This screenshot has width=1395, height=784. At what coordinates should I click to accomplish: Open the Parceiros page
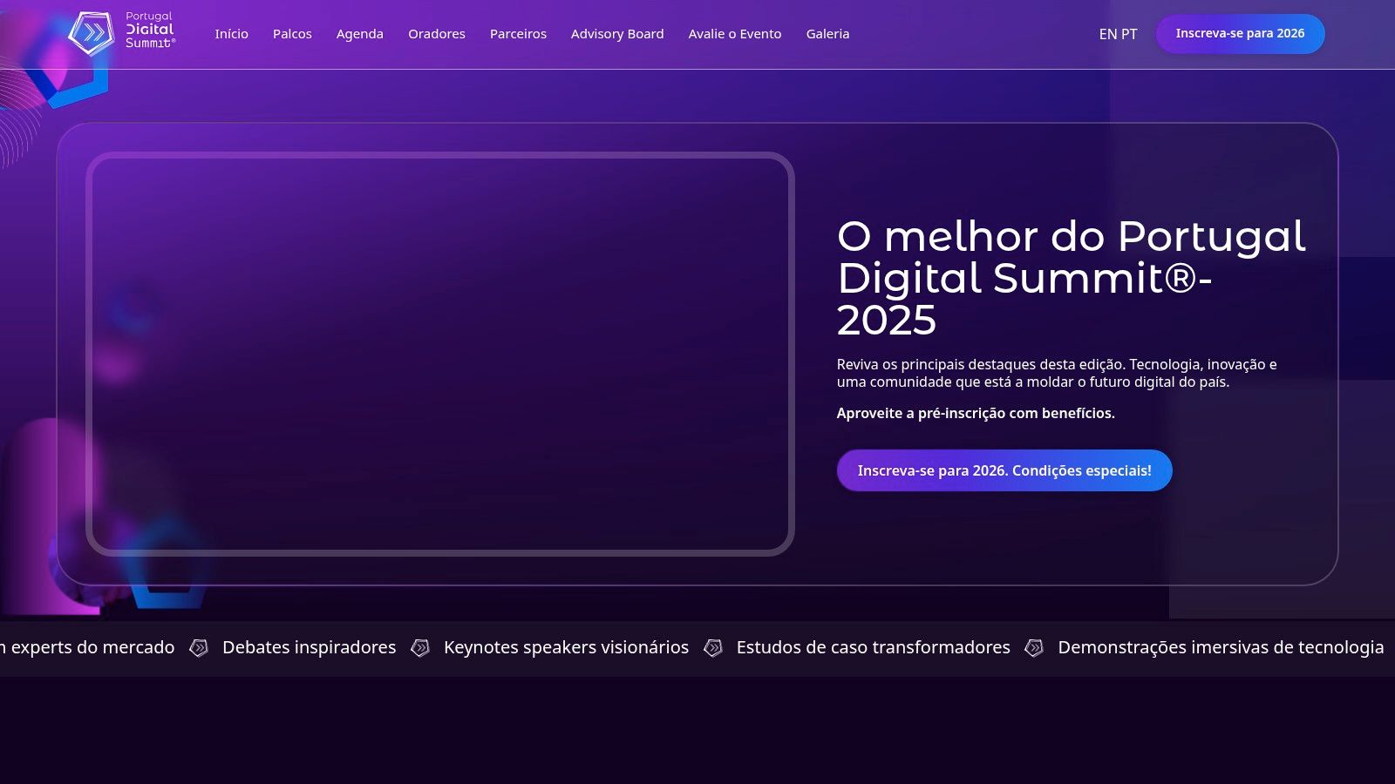coord(518,34)
